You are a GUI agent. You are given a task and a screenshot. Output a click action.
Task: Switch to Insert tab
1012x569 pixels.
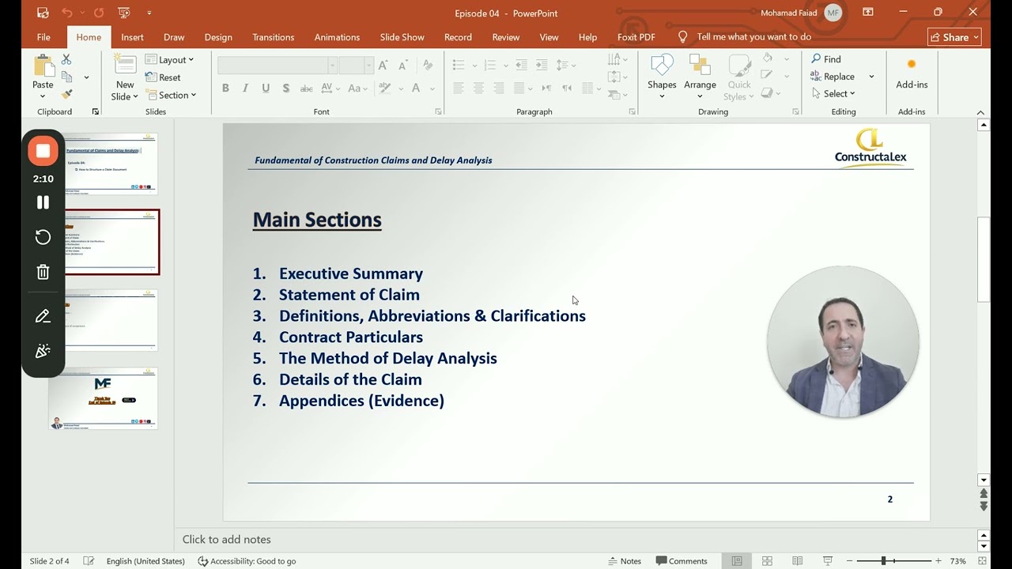[132, 37]
